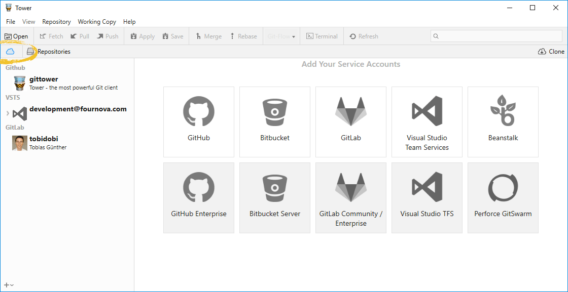Click the Push toolbar icon
Screen dimensions: 568x292
pos(108,36)
